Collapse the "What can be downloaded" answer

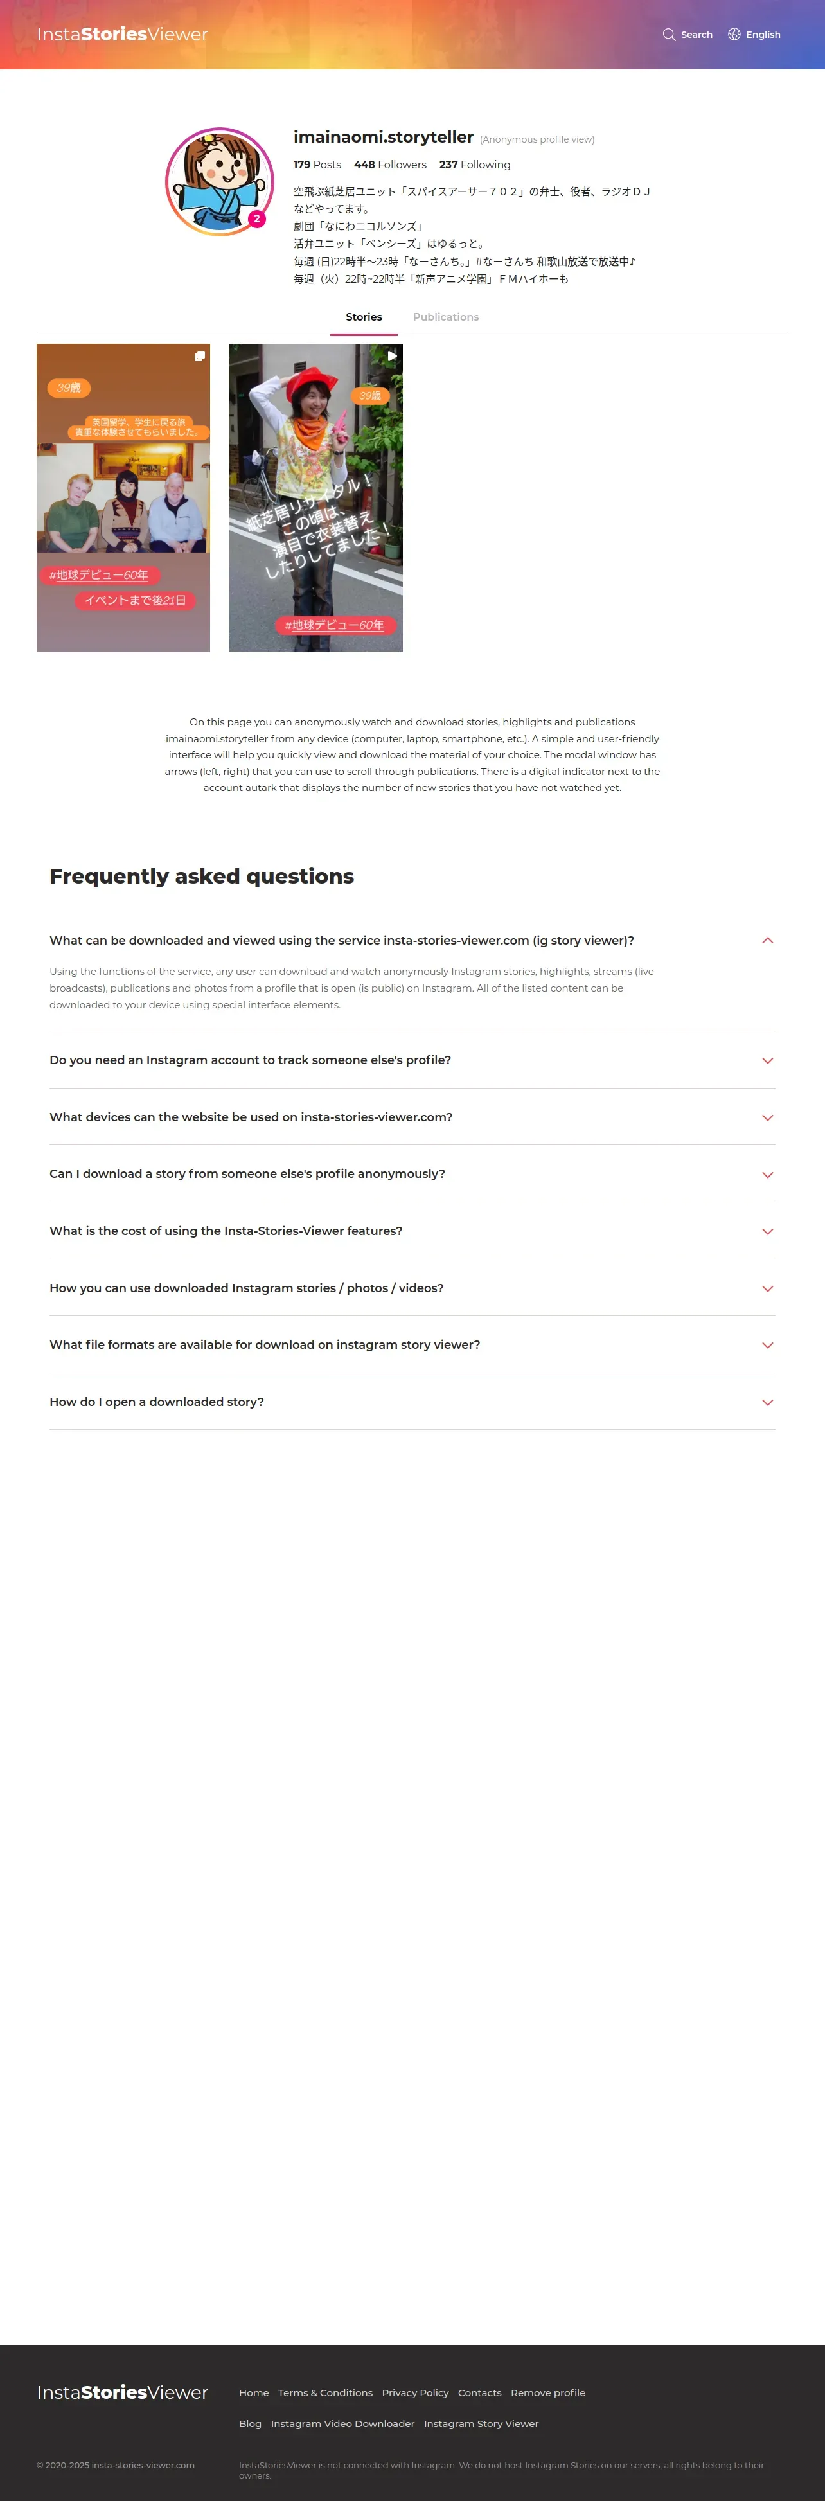767,941
